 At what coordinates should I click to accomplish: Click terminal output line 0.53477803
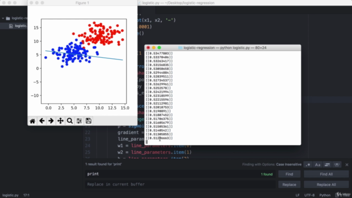point(159,53)
